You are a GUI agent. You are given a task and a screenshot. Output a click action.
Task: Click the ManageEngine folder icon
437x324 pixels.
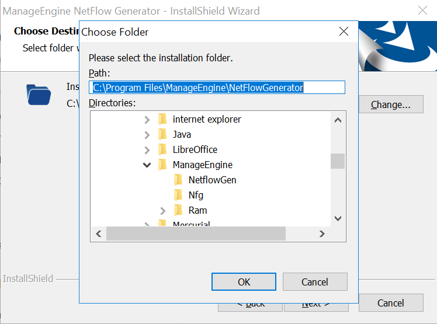click(162, 165)
